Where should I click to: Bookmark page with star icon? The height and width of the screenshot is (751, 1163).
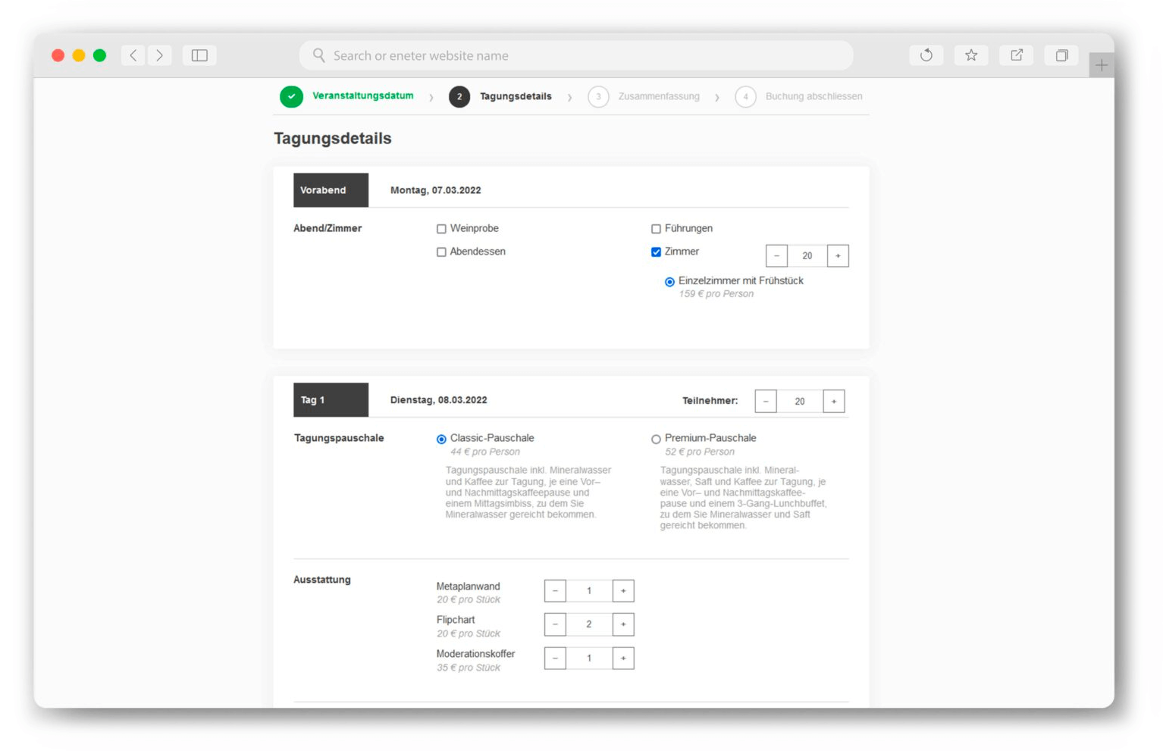[970, 55]
